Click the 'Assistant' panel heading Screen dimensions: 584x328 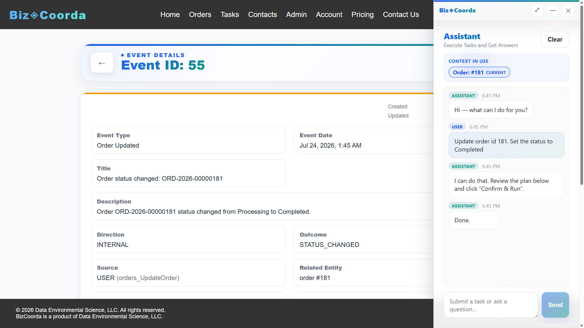coord(462,36)
